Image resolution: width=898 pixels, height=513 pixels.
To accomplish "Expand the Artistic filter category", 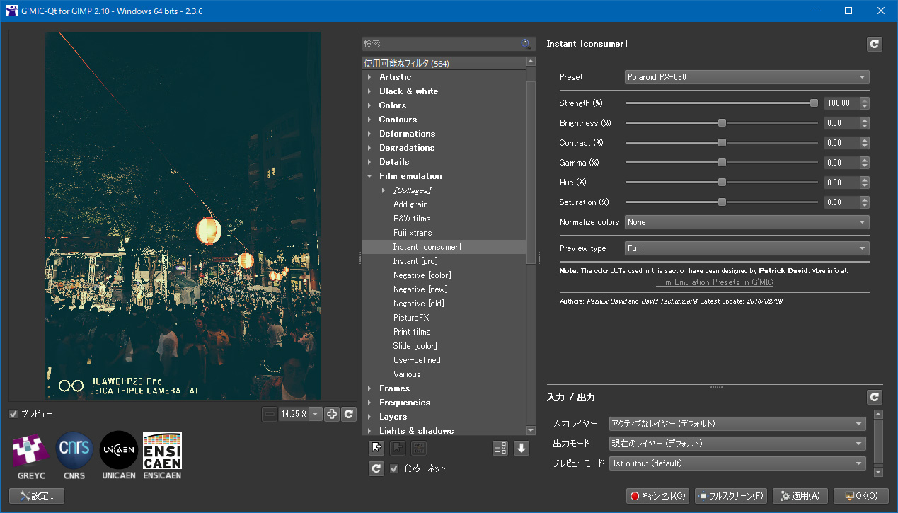I will point(369,77).
